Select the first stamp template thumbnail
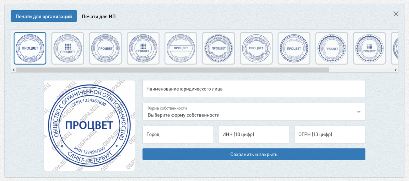The image size is (409, 181). pyautogui.click(x=30, y=48)
